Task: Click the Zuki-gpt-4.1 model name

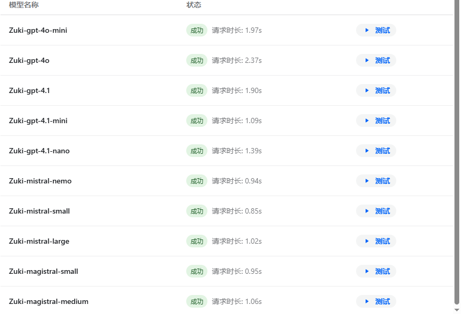Action: [x=29, y=91]
